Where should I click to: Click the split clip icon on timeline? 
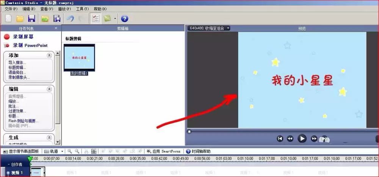94,151
